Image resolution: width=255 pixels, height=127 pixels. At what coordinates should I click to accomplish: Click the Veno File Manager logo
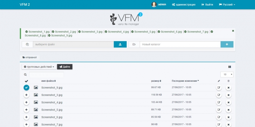[126, 19]
